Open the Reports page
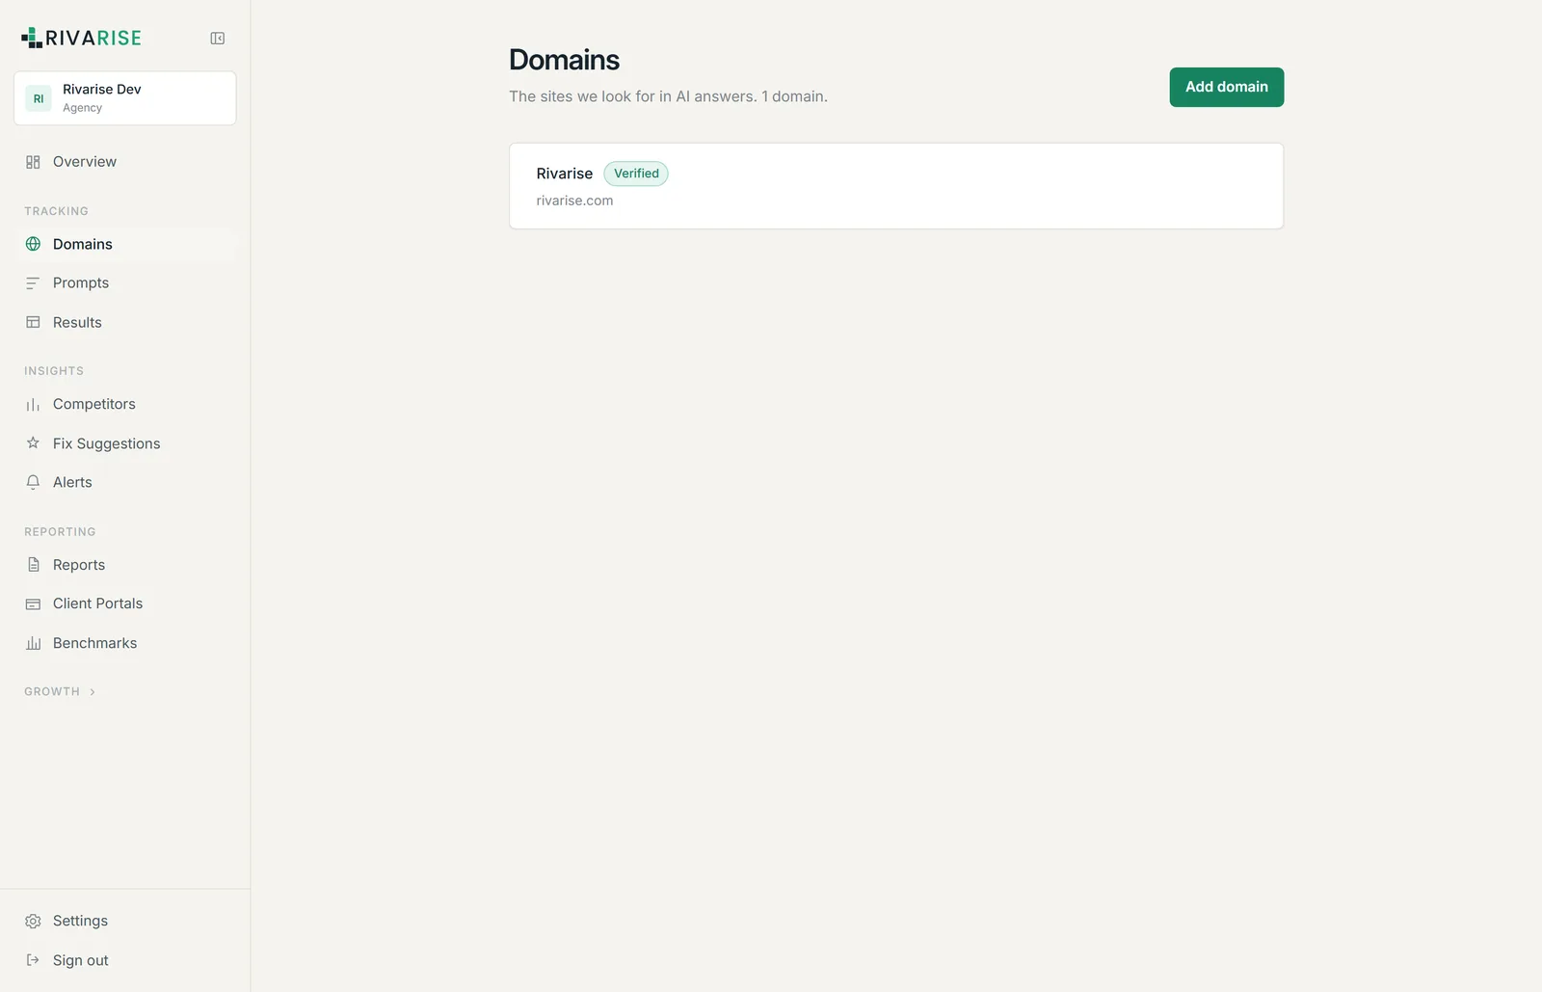1542x992 pixels. click(125, 565)
